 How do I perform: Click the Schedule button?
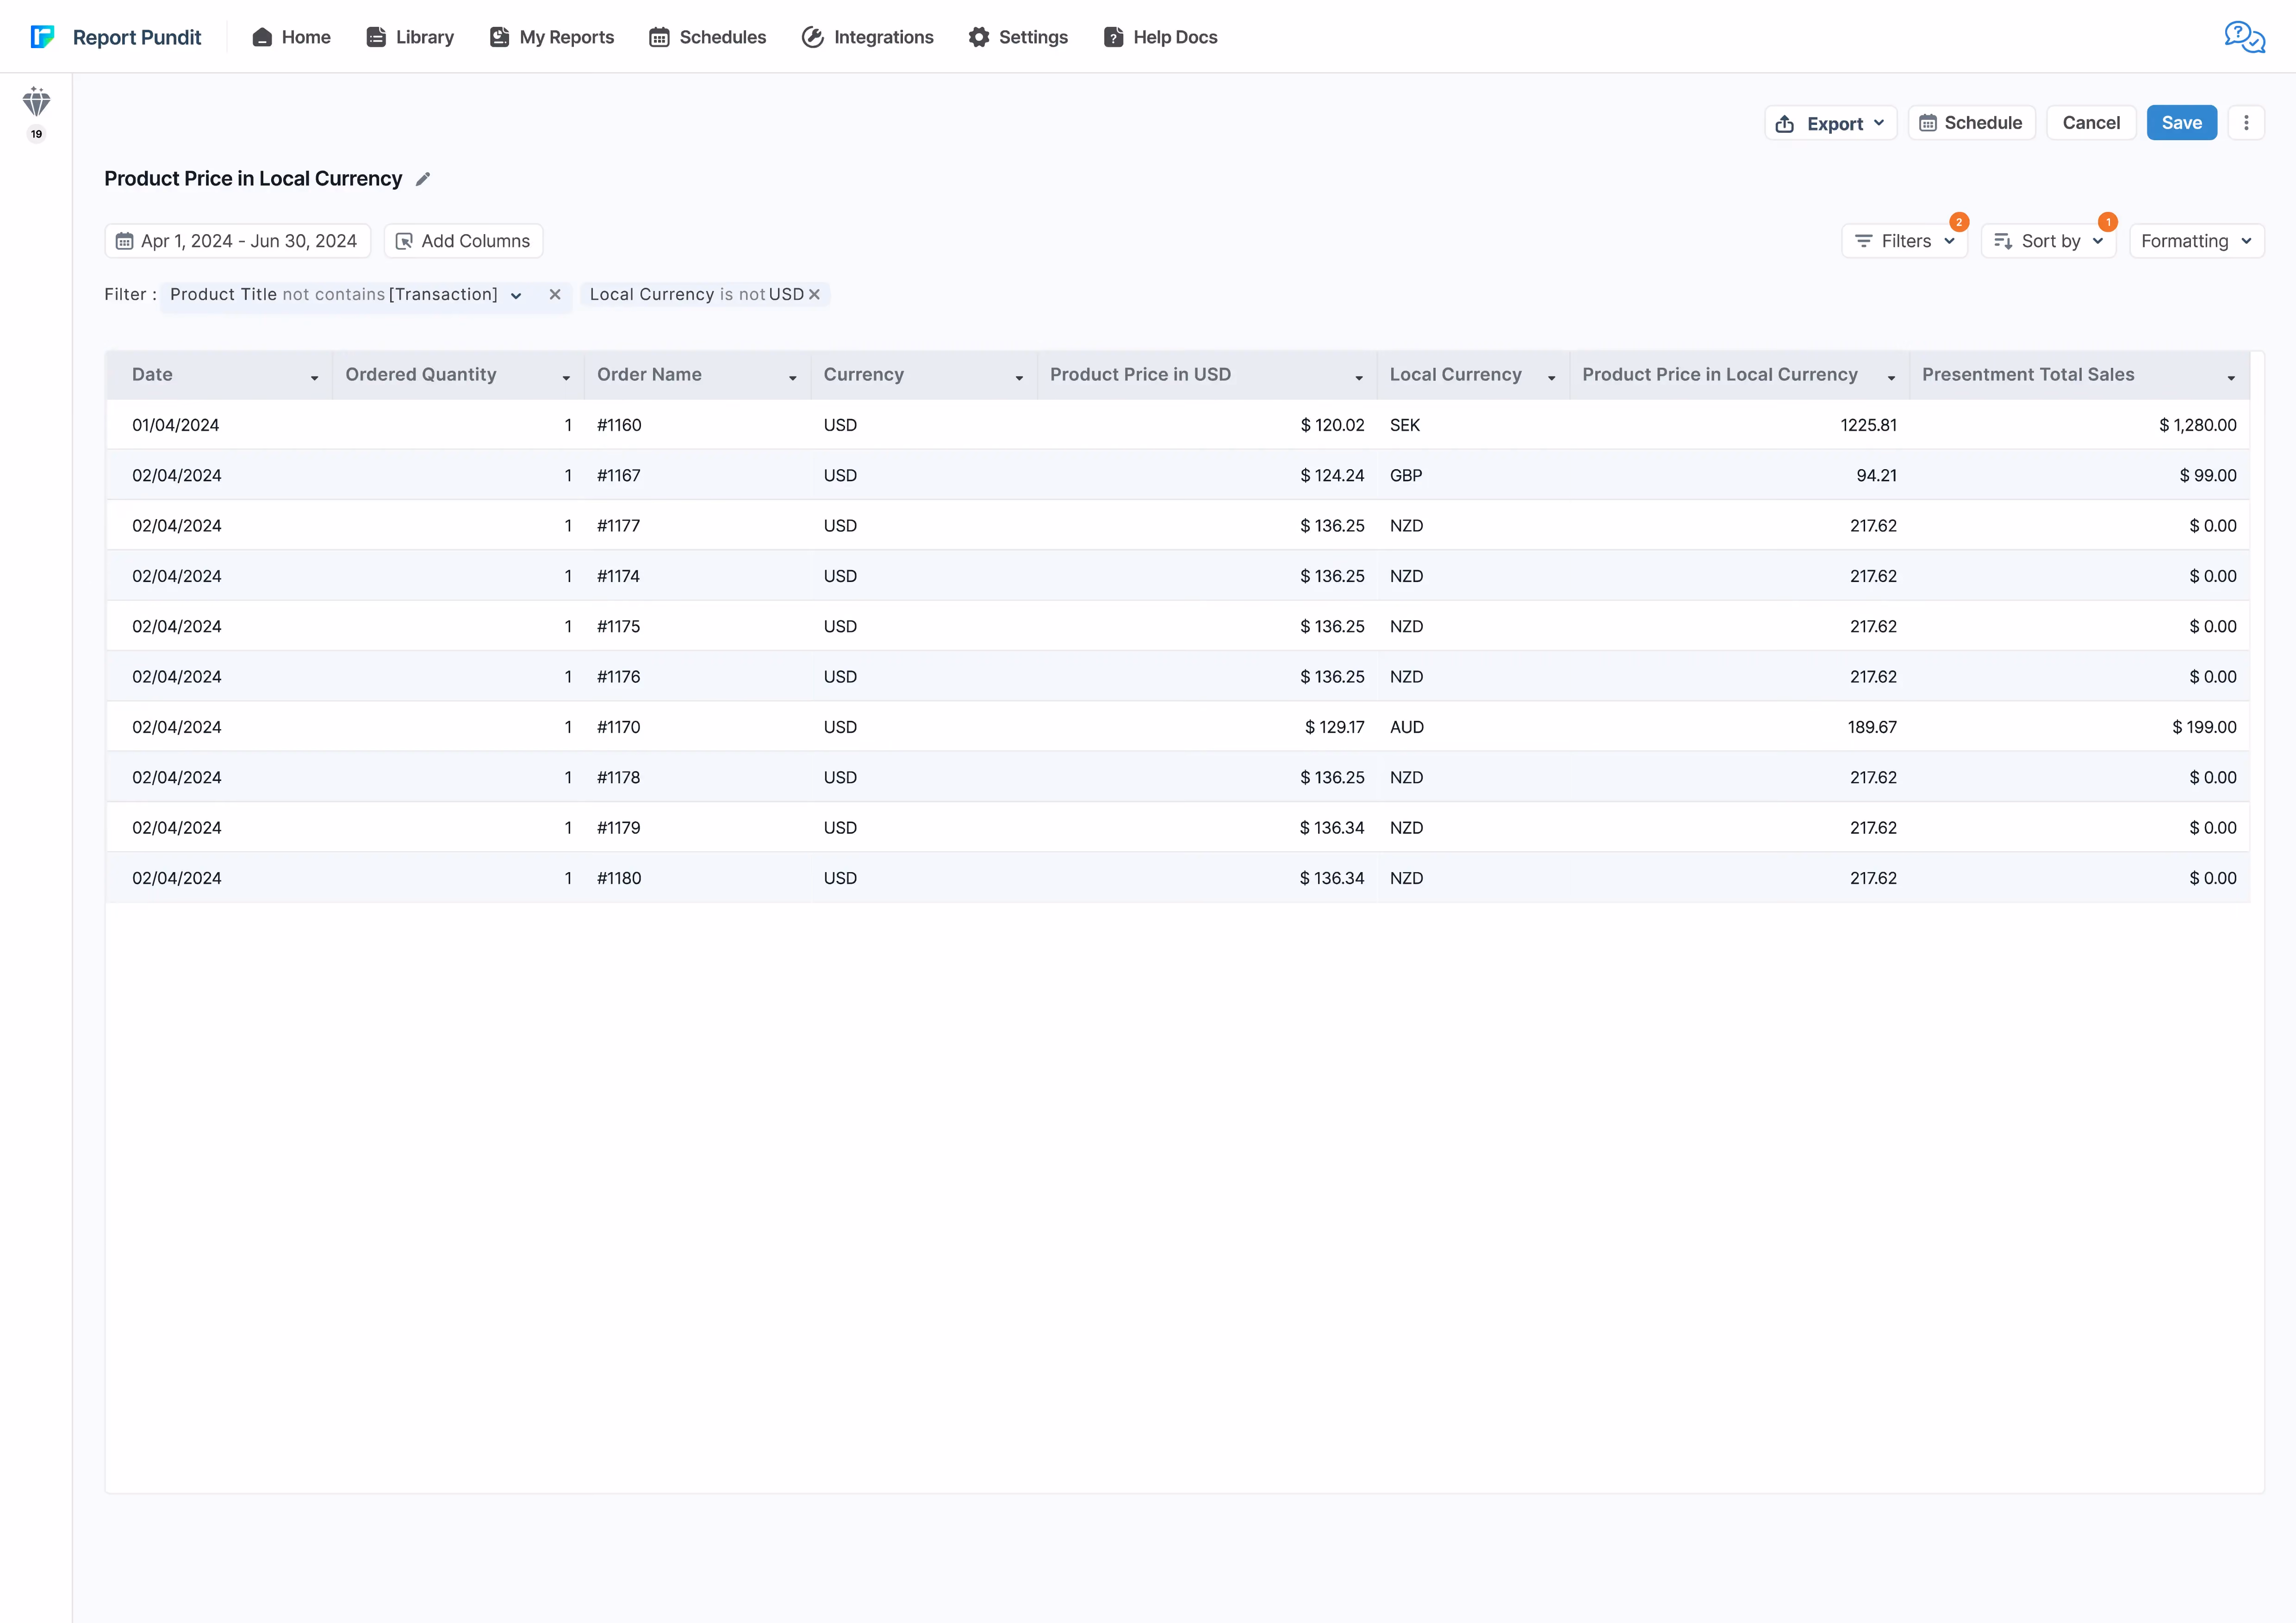[x=1971, y=123]
